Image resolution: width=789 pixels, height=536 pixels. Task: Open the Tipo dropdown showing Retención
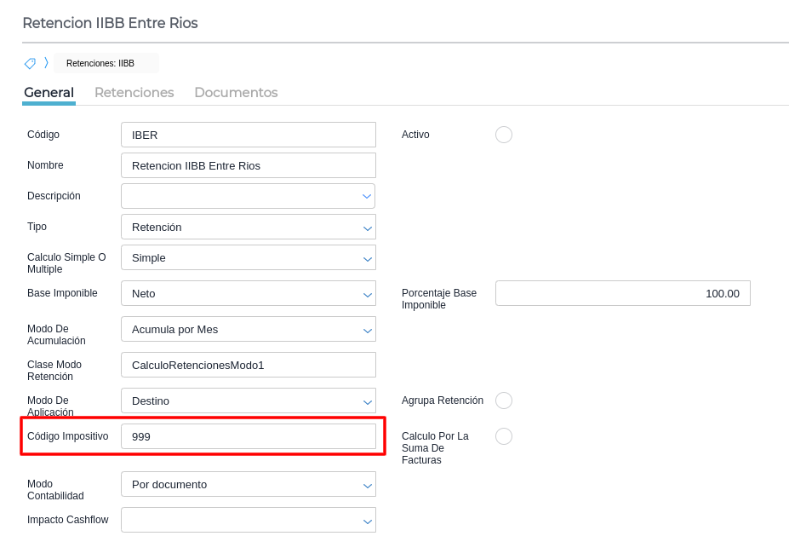point(248,227)
